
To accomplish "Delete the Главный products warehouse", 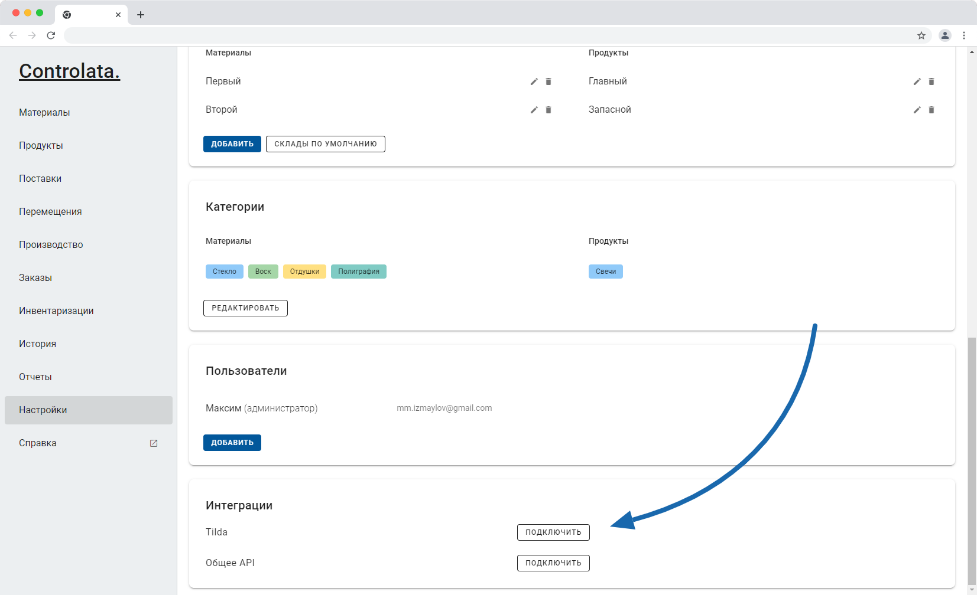I will 931,81.
